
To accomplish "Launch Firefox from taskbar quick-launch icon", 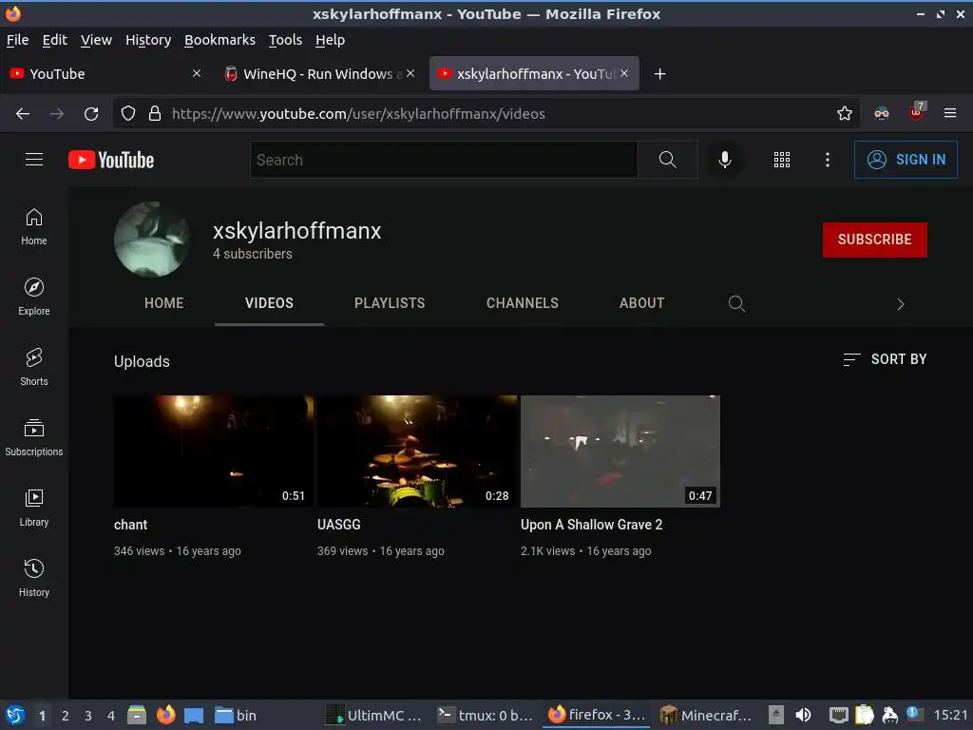I will click(165, 715).
